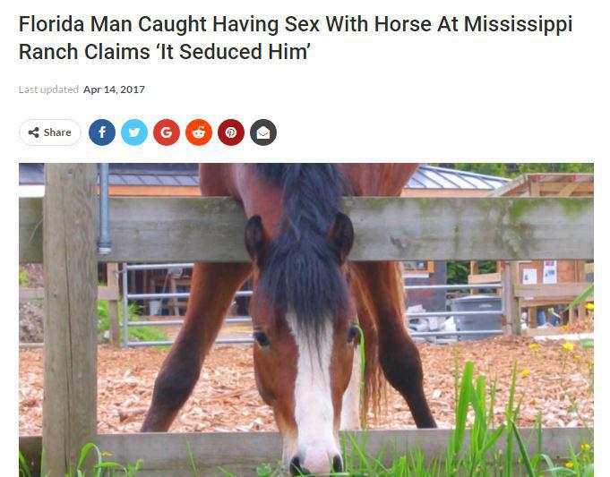Click the 'Last updated' label

click(48, 89)
